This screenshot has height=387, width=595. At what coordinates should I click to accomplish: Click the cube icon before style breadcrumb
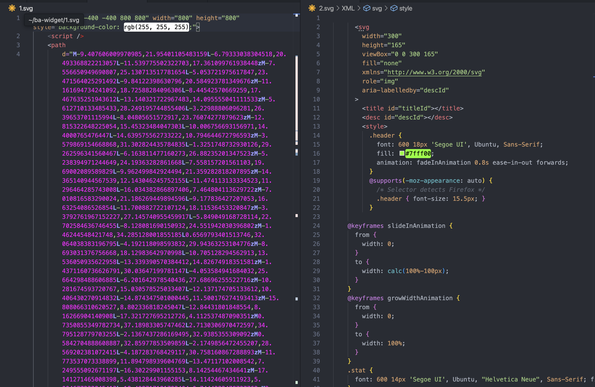[394, 8]
